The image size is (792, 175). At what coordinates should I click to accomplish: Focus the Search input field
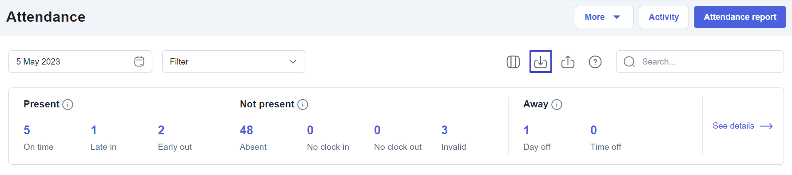[700, 61]
